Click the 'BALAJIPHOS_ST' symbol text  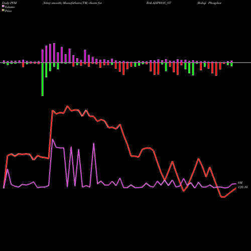159,3
